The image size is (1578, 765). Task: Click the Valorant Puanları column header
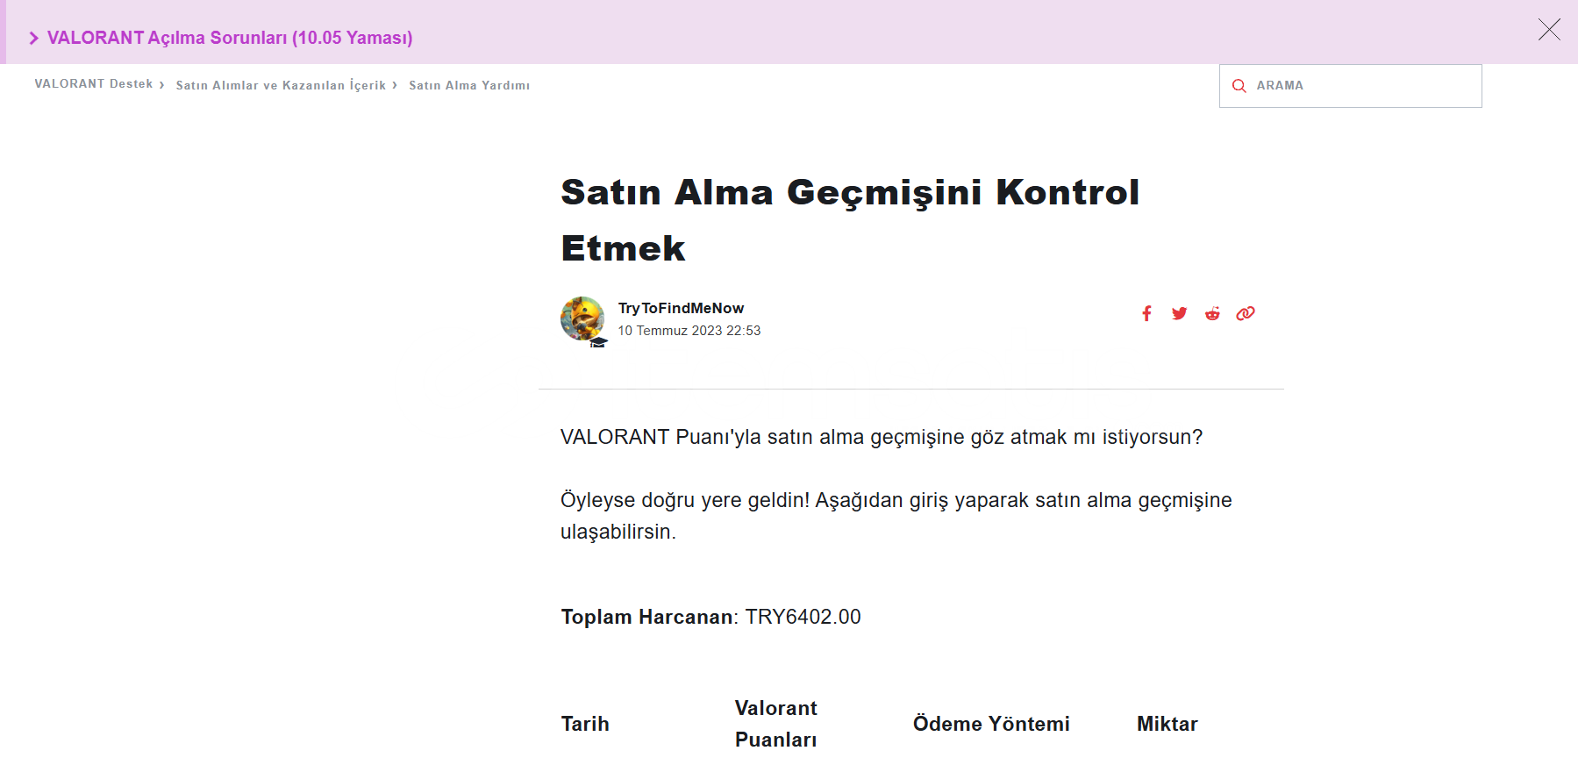pos(776,724)
